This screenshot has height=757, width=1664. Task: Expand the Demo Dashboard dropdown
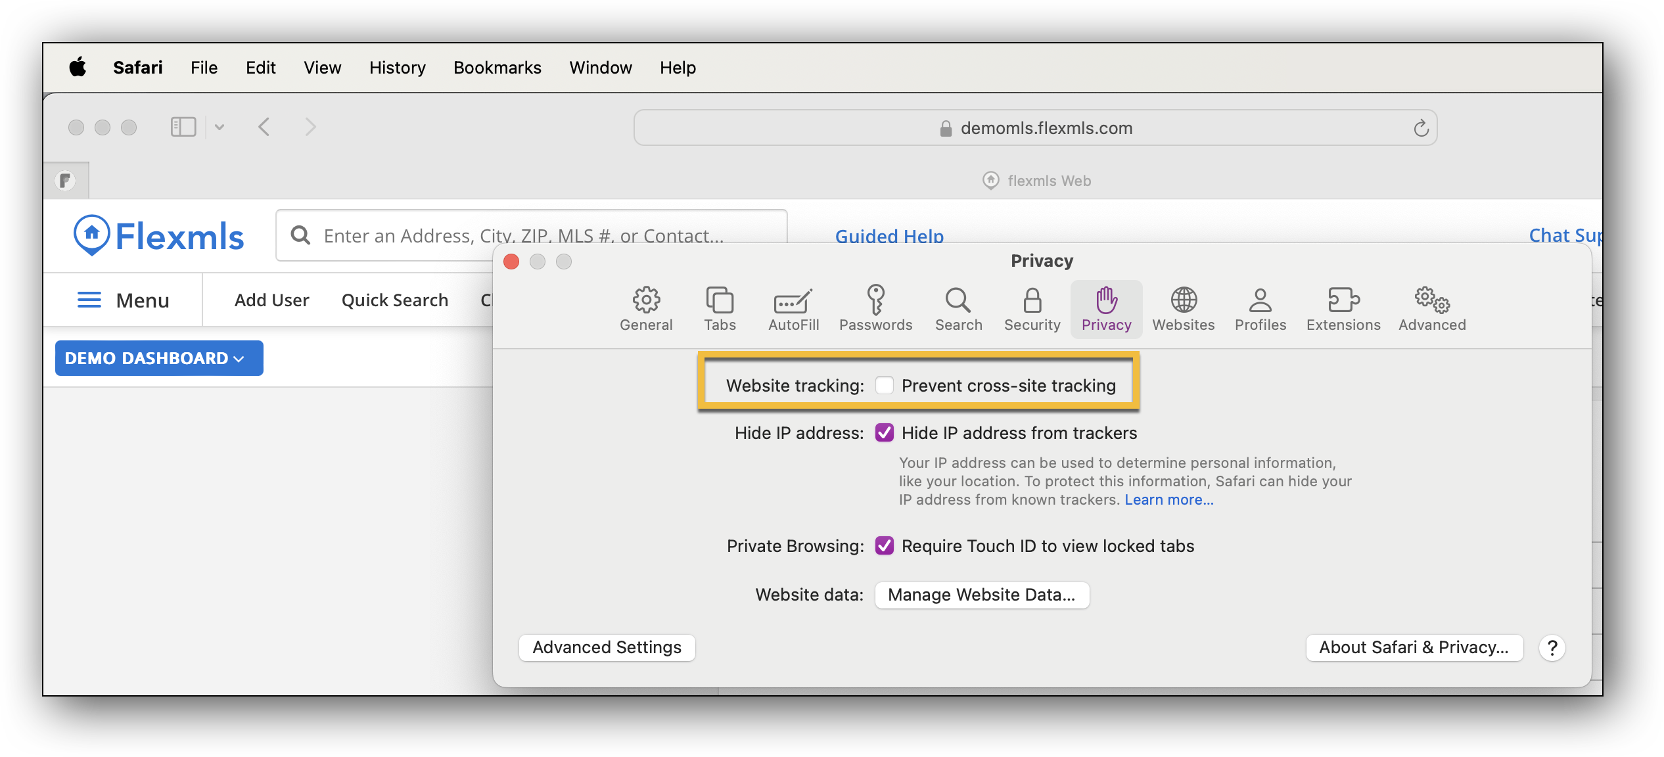159,358
